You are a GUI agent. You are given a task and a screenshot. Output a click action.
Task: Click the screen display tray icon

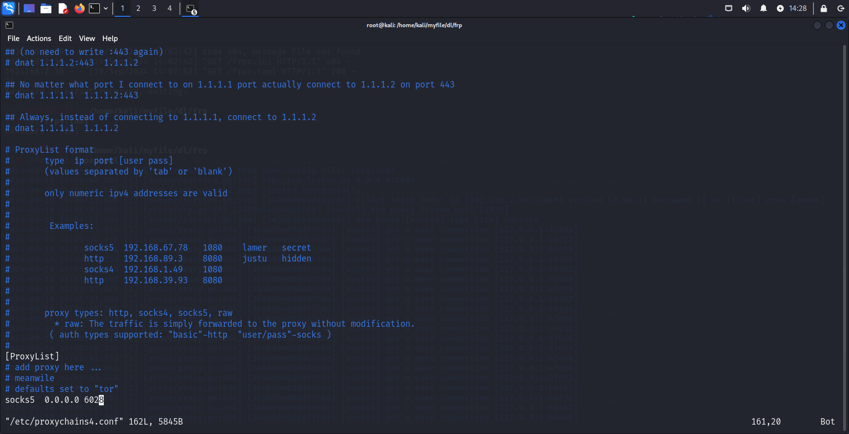(x=728, y=8)
